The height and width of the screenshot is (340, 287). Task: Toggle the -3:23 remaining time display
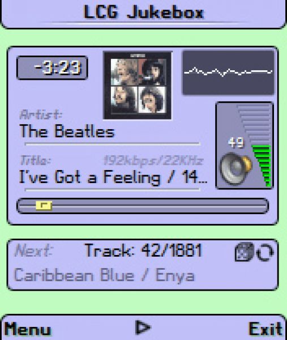pos(52,67)
